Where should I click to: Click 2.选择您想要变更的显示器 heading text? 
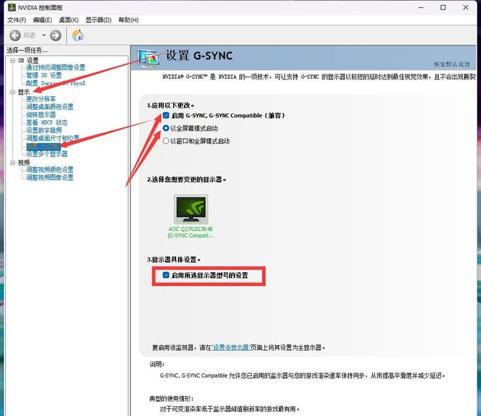click(186, 180)
